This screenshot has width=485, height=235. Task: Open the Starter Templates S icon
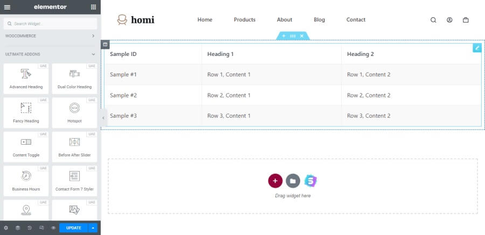(310, 181)
